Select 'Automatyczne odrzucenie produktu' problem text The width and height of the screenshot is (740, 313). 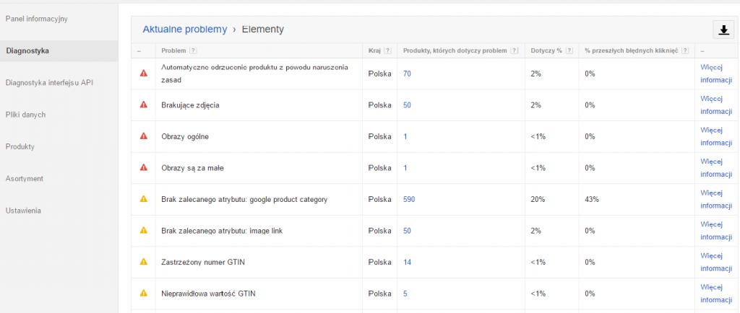click(x=255, y=74)
